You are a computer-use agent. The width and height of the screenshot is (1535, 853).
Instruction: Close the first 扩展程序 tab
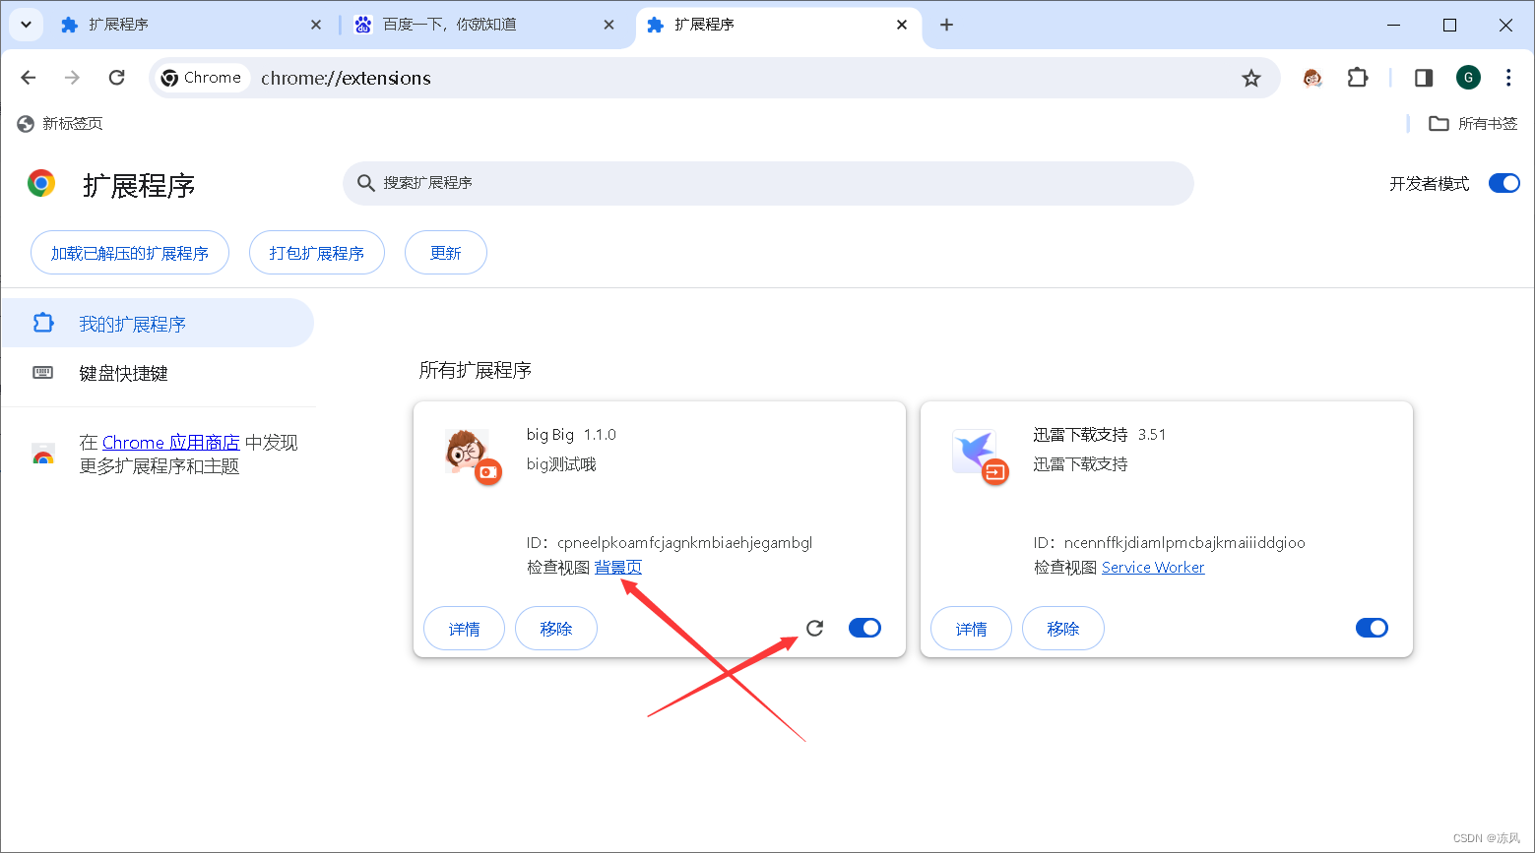tap(315, 25)
